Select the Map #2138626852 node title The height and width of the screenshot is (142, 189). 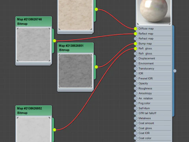coord(30,108)
